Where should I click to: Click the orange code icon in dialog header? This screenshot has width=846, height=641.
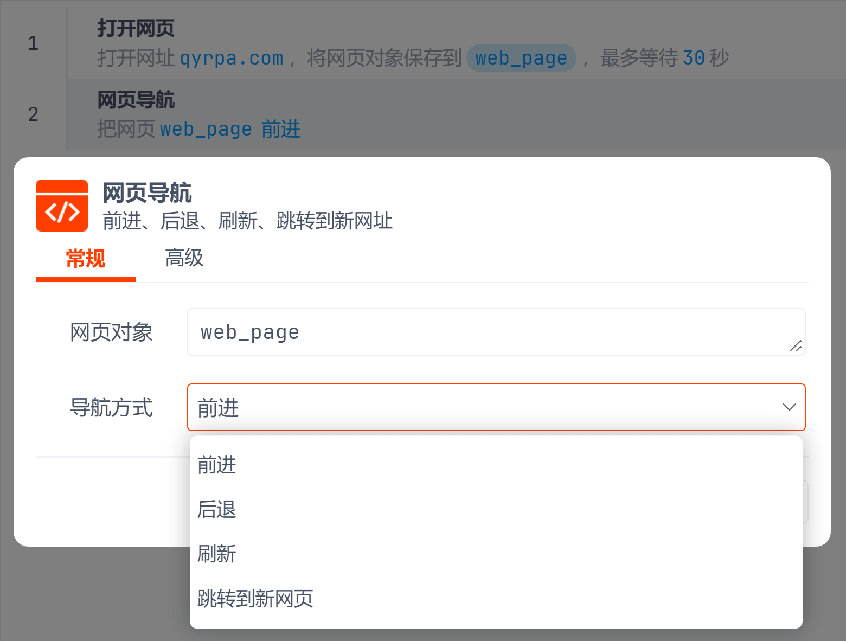click(62, 206)
